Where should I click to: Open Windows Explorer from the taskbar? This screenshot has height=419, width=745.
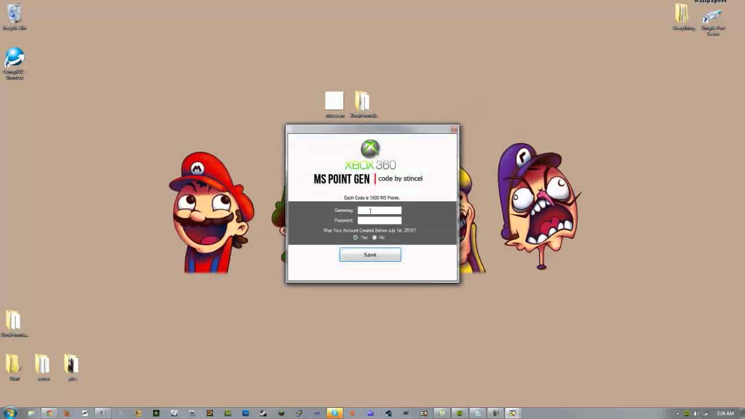pos(31,413)
